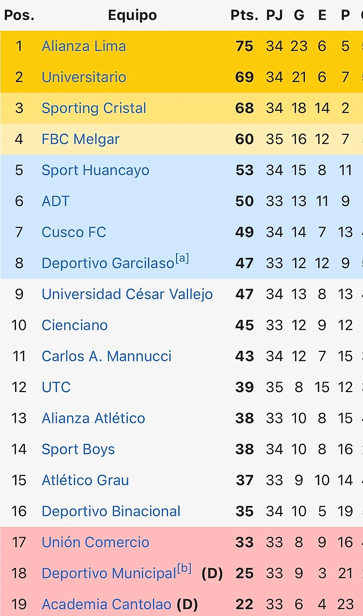Select the FBC Melgar link
This screenshot has height=616, width=363.
(81, 139)
